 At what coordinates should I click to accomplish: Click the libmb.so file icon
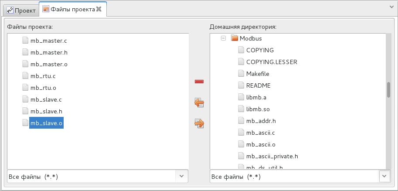(x=241, y=109)
